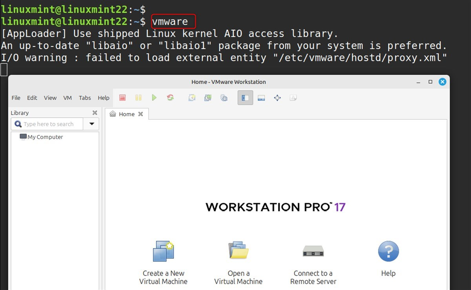Image resolution: width=471 pixels, height=290 pixels.
Task: Click the yellow Suspend toolbar icon
Action: point(138,98)
